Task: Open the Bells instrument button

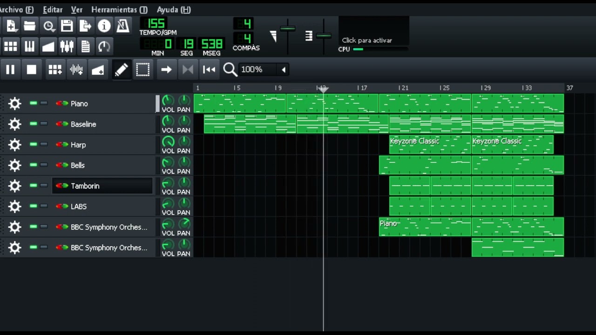Action: pyautogui.click(x=102, y=165)
